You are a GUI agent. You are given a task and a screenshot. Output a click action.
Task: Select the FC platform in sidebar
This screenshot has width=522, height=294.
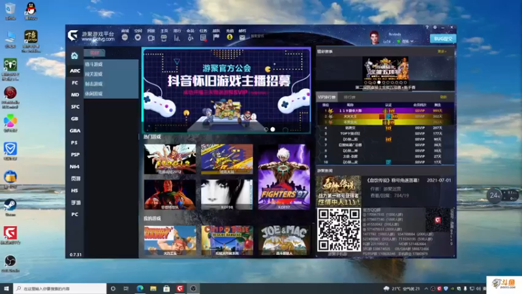[74, 83]
